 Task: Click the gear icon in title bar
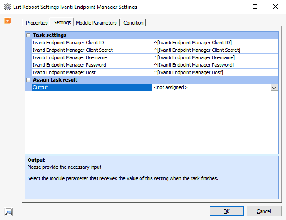click(x=7, y=7)
